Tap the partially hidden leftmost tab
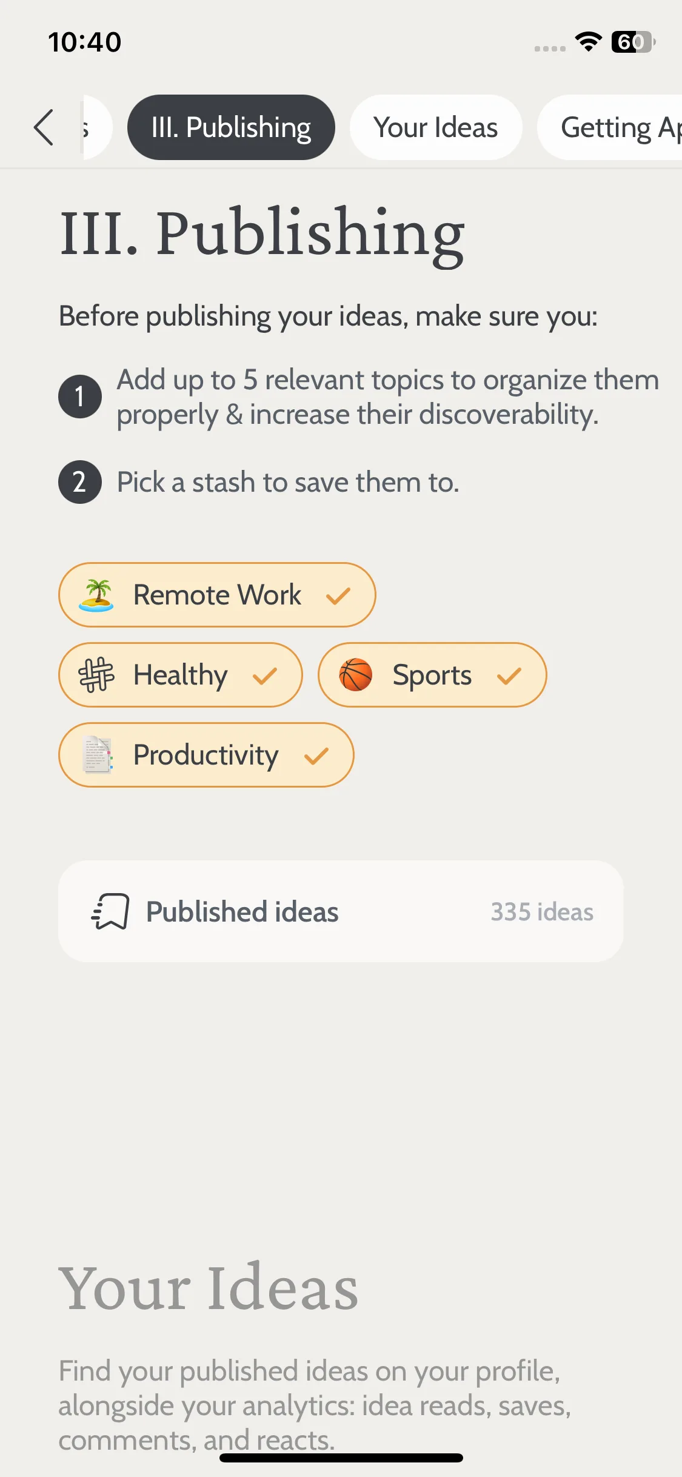682x1477 pixels. coord(97,127)
